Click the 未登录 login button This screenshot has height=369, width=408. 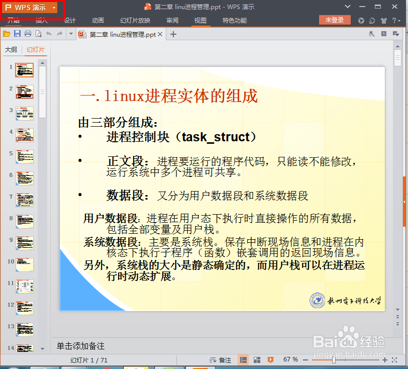coord(335,20)
